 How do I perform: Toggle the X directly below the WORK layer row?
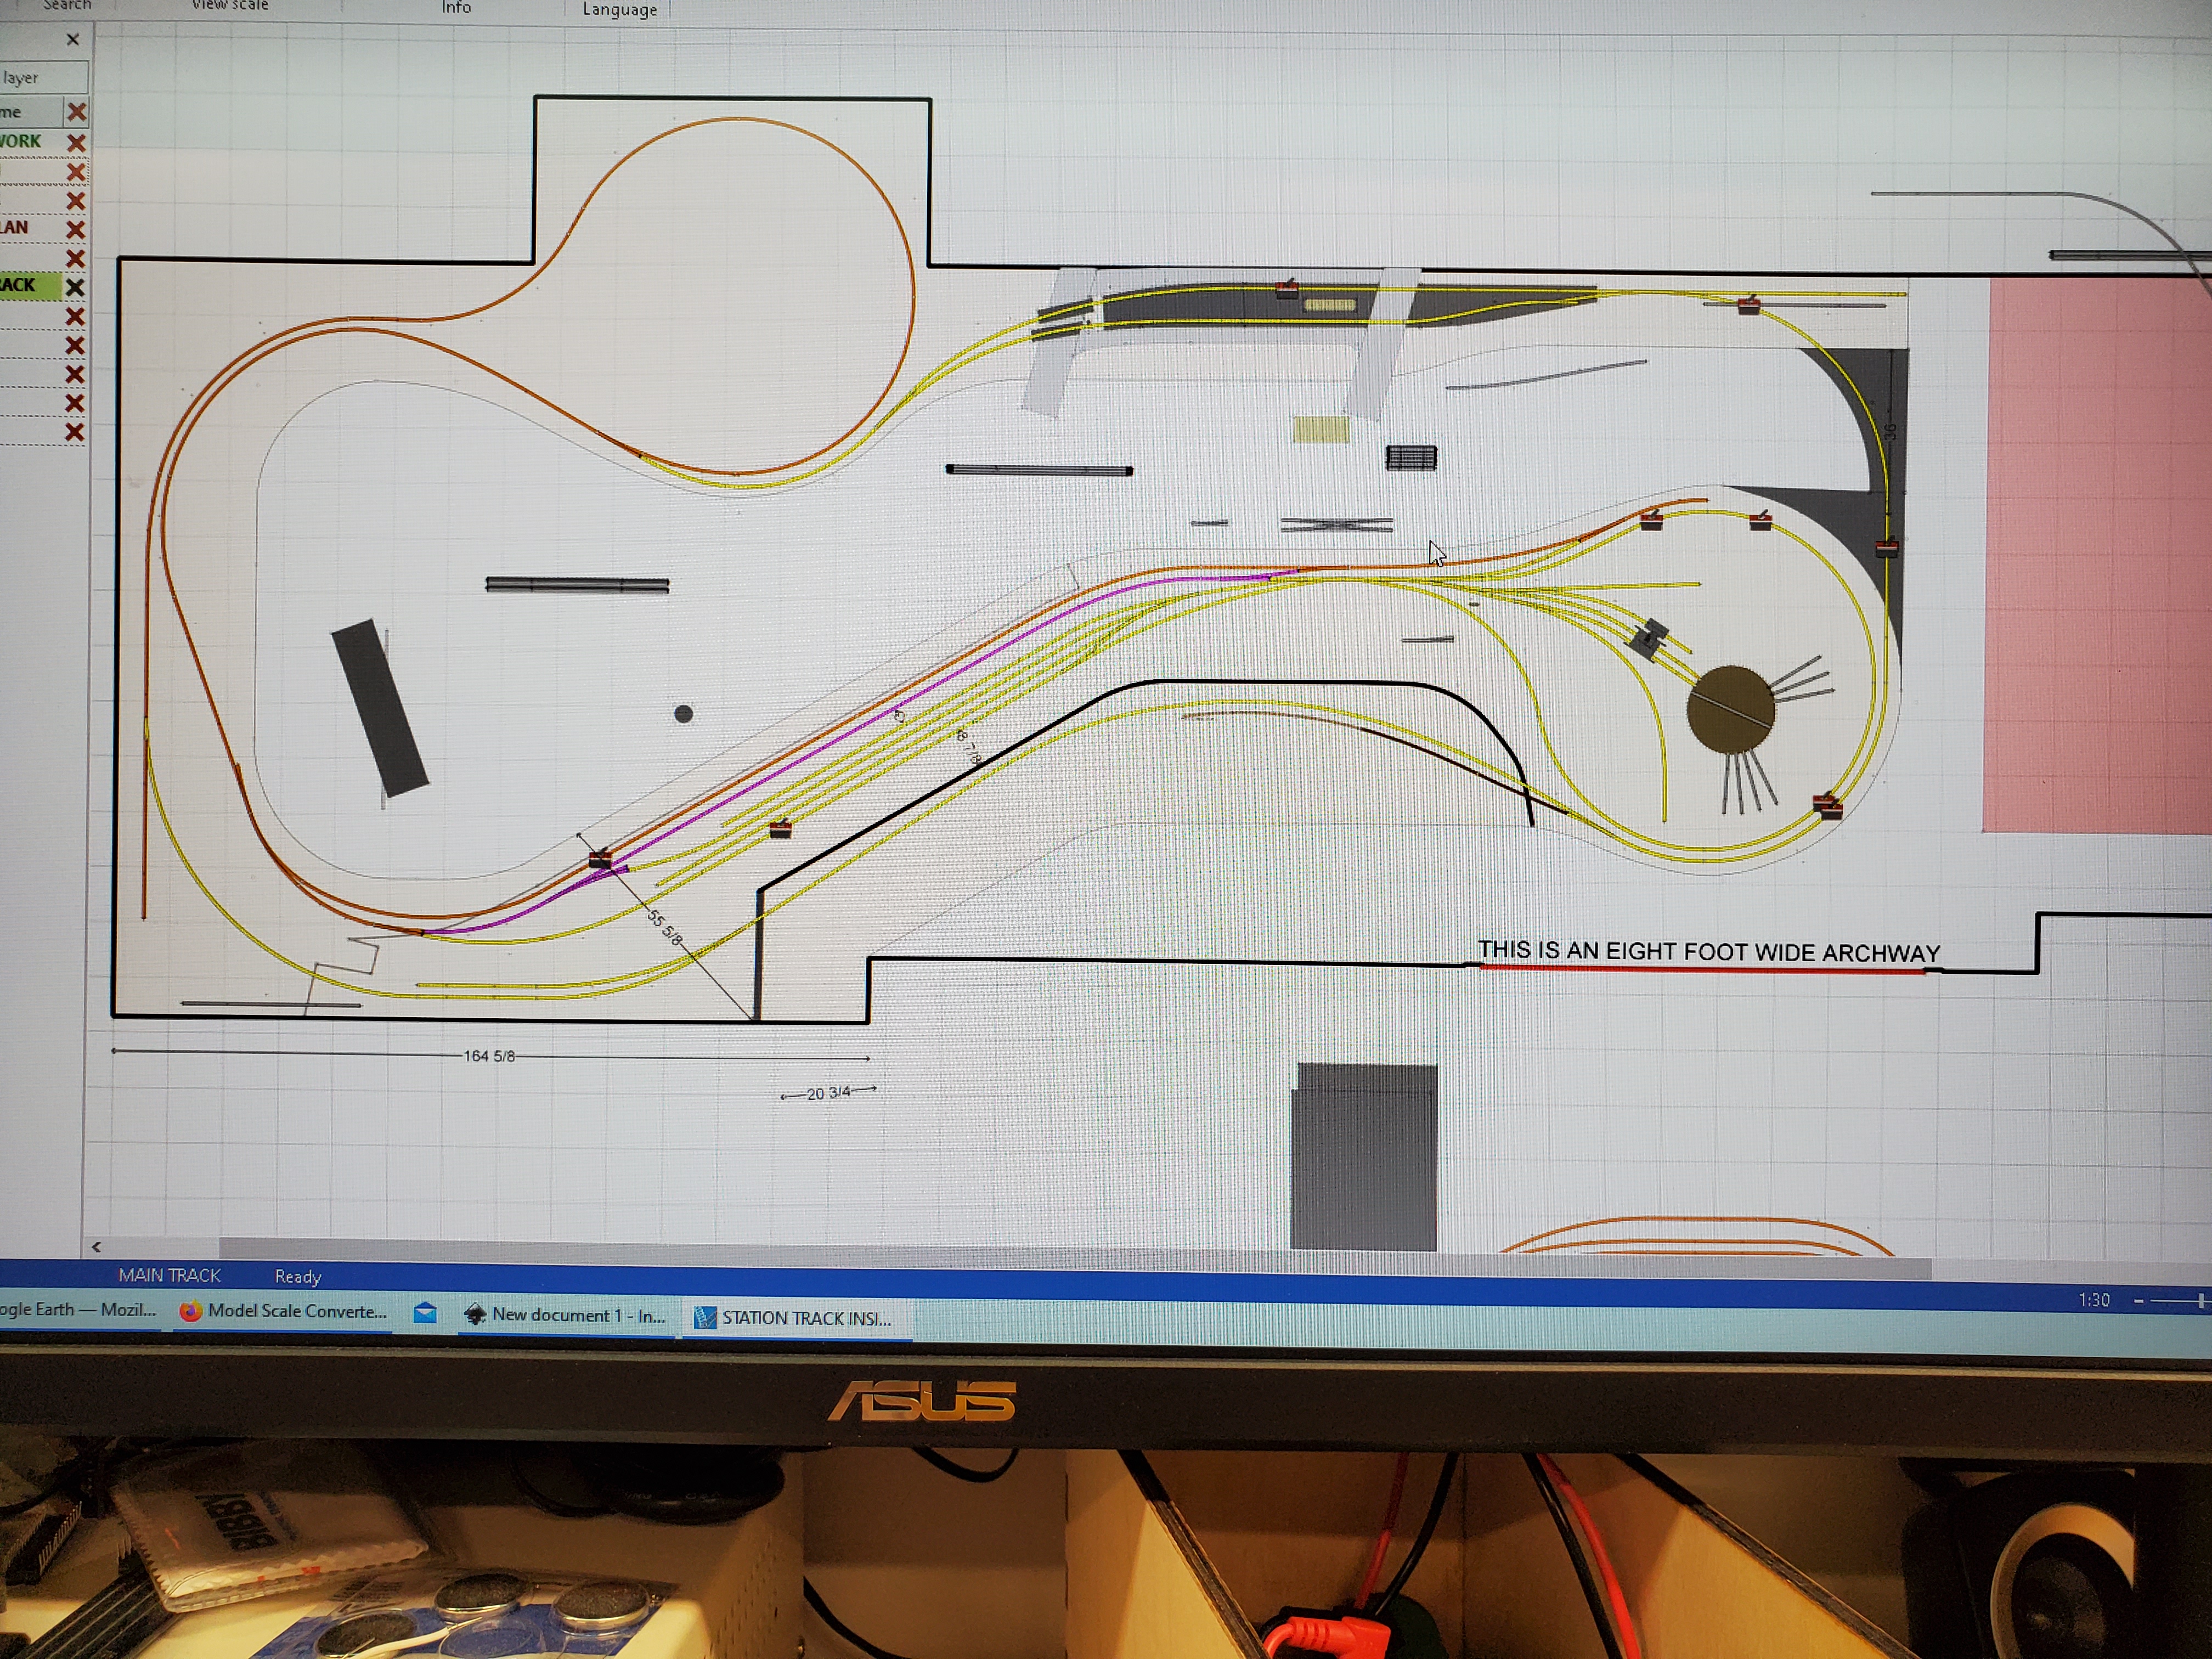coord(75,172)
